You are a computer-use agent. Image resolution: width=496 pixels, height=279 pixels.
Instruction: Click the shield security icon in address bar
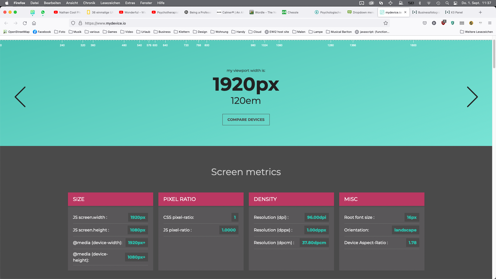pos(73,23)
